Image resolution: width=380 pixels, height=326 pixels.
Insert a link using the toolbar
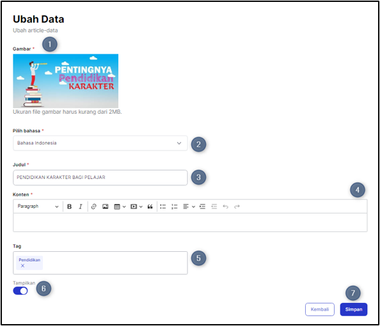(93, 206)
